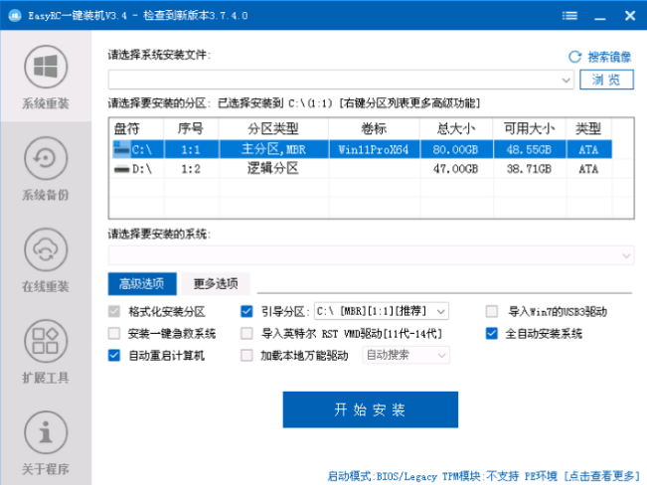The image size is (647, 485).
Task: Click the 1:1 index cell
Action: point(191,149)
